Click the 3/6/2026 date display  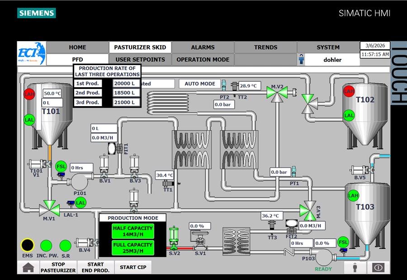click(375, 46)
